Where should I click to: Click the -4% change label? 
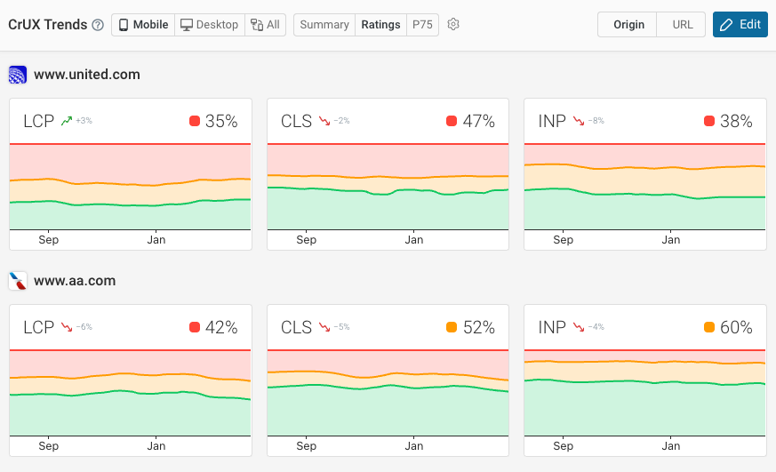pyautogui.click(x=596, y=327)
